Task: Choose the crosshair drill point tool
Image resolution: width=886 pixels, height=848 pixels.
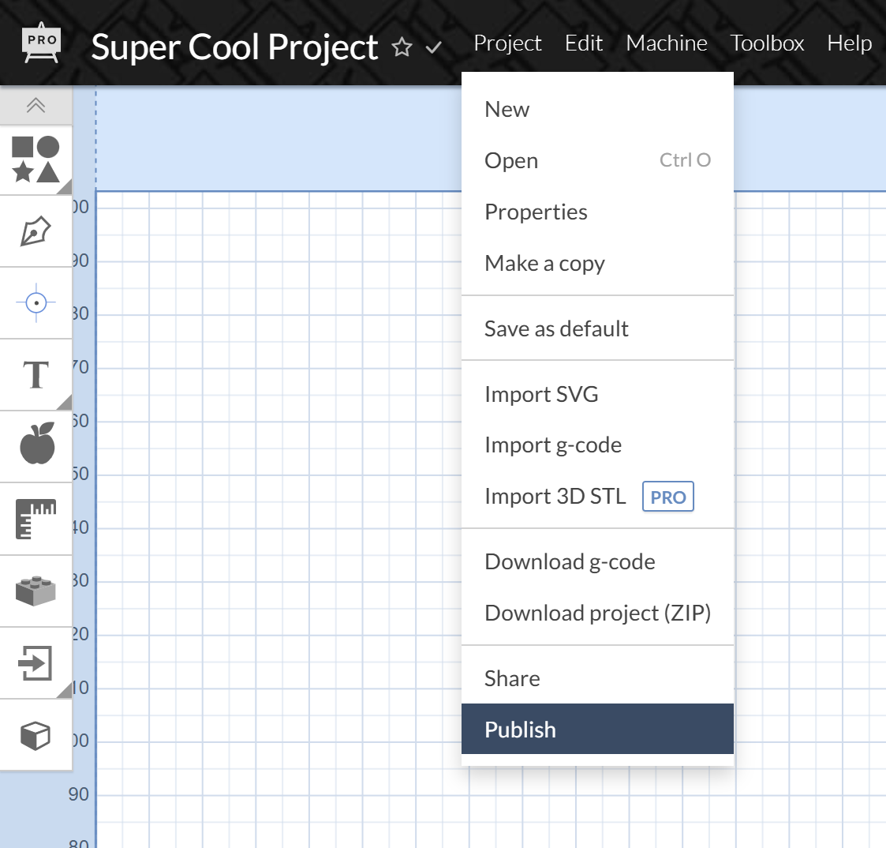Action: [x=36, y=302]
